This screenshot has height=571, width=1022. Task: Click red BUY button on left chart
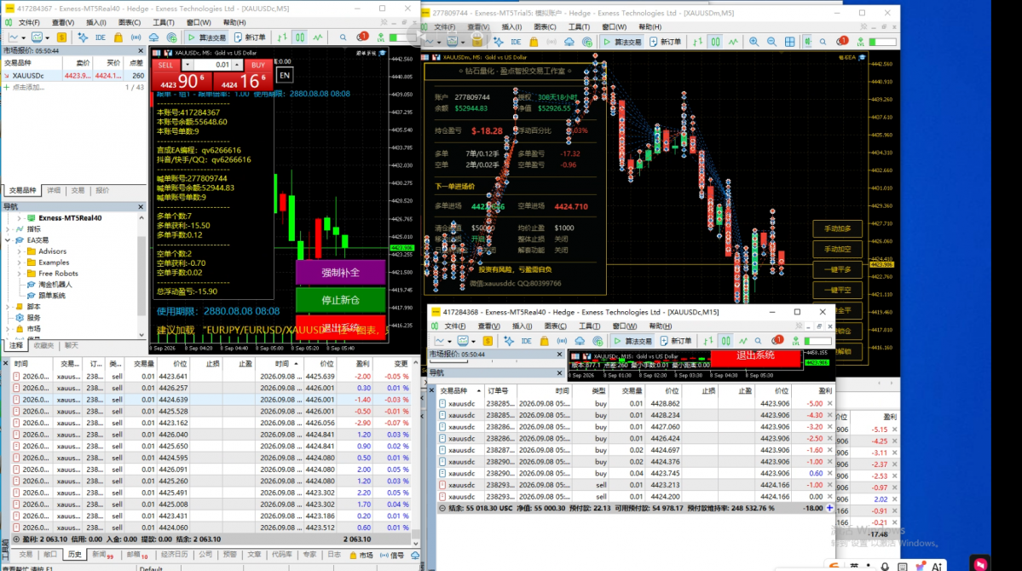point(258,65)
